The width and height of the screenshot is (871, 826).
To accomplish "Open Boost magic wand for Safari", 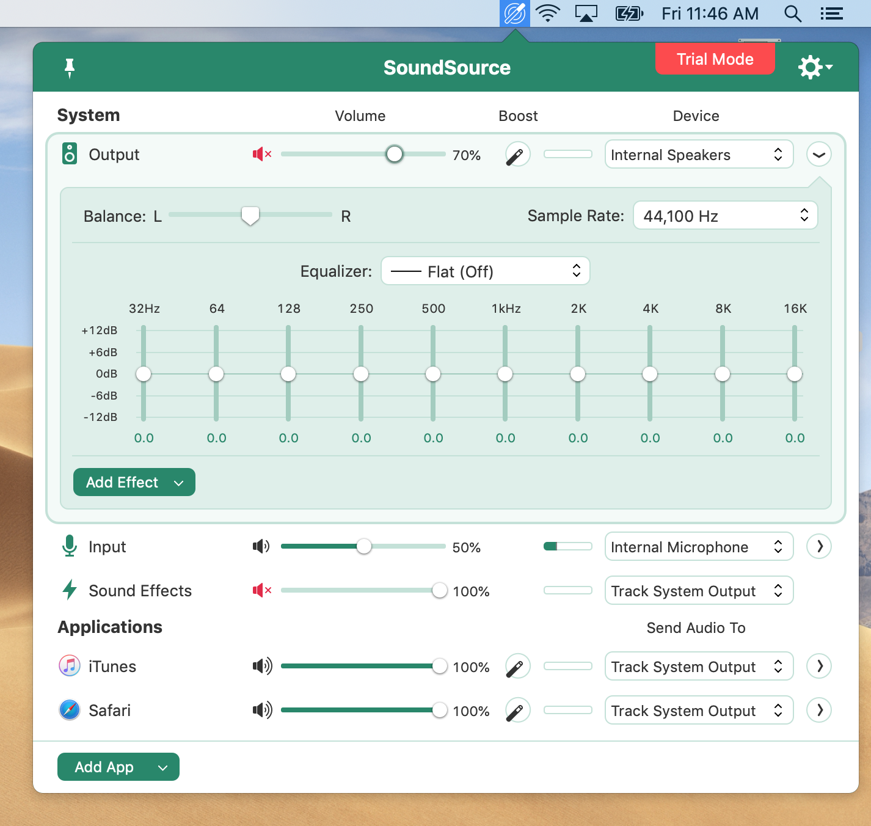I will click(517, 711).
